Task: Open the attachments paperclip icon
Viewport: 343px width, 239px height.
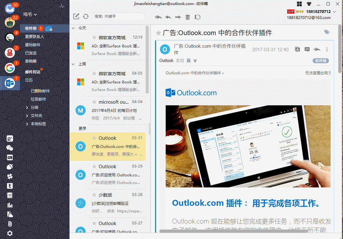Action: (10, 224)
